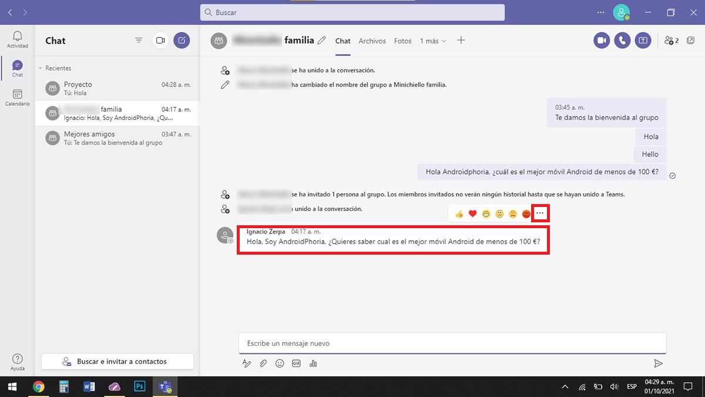This screenshot has height=397, width=705.
Task: Open the Proyecto chat conversation
Action: tap(117, 88)
